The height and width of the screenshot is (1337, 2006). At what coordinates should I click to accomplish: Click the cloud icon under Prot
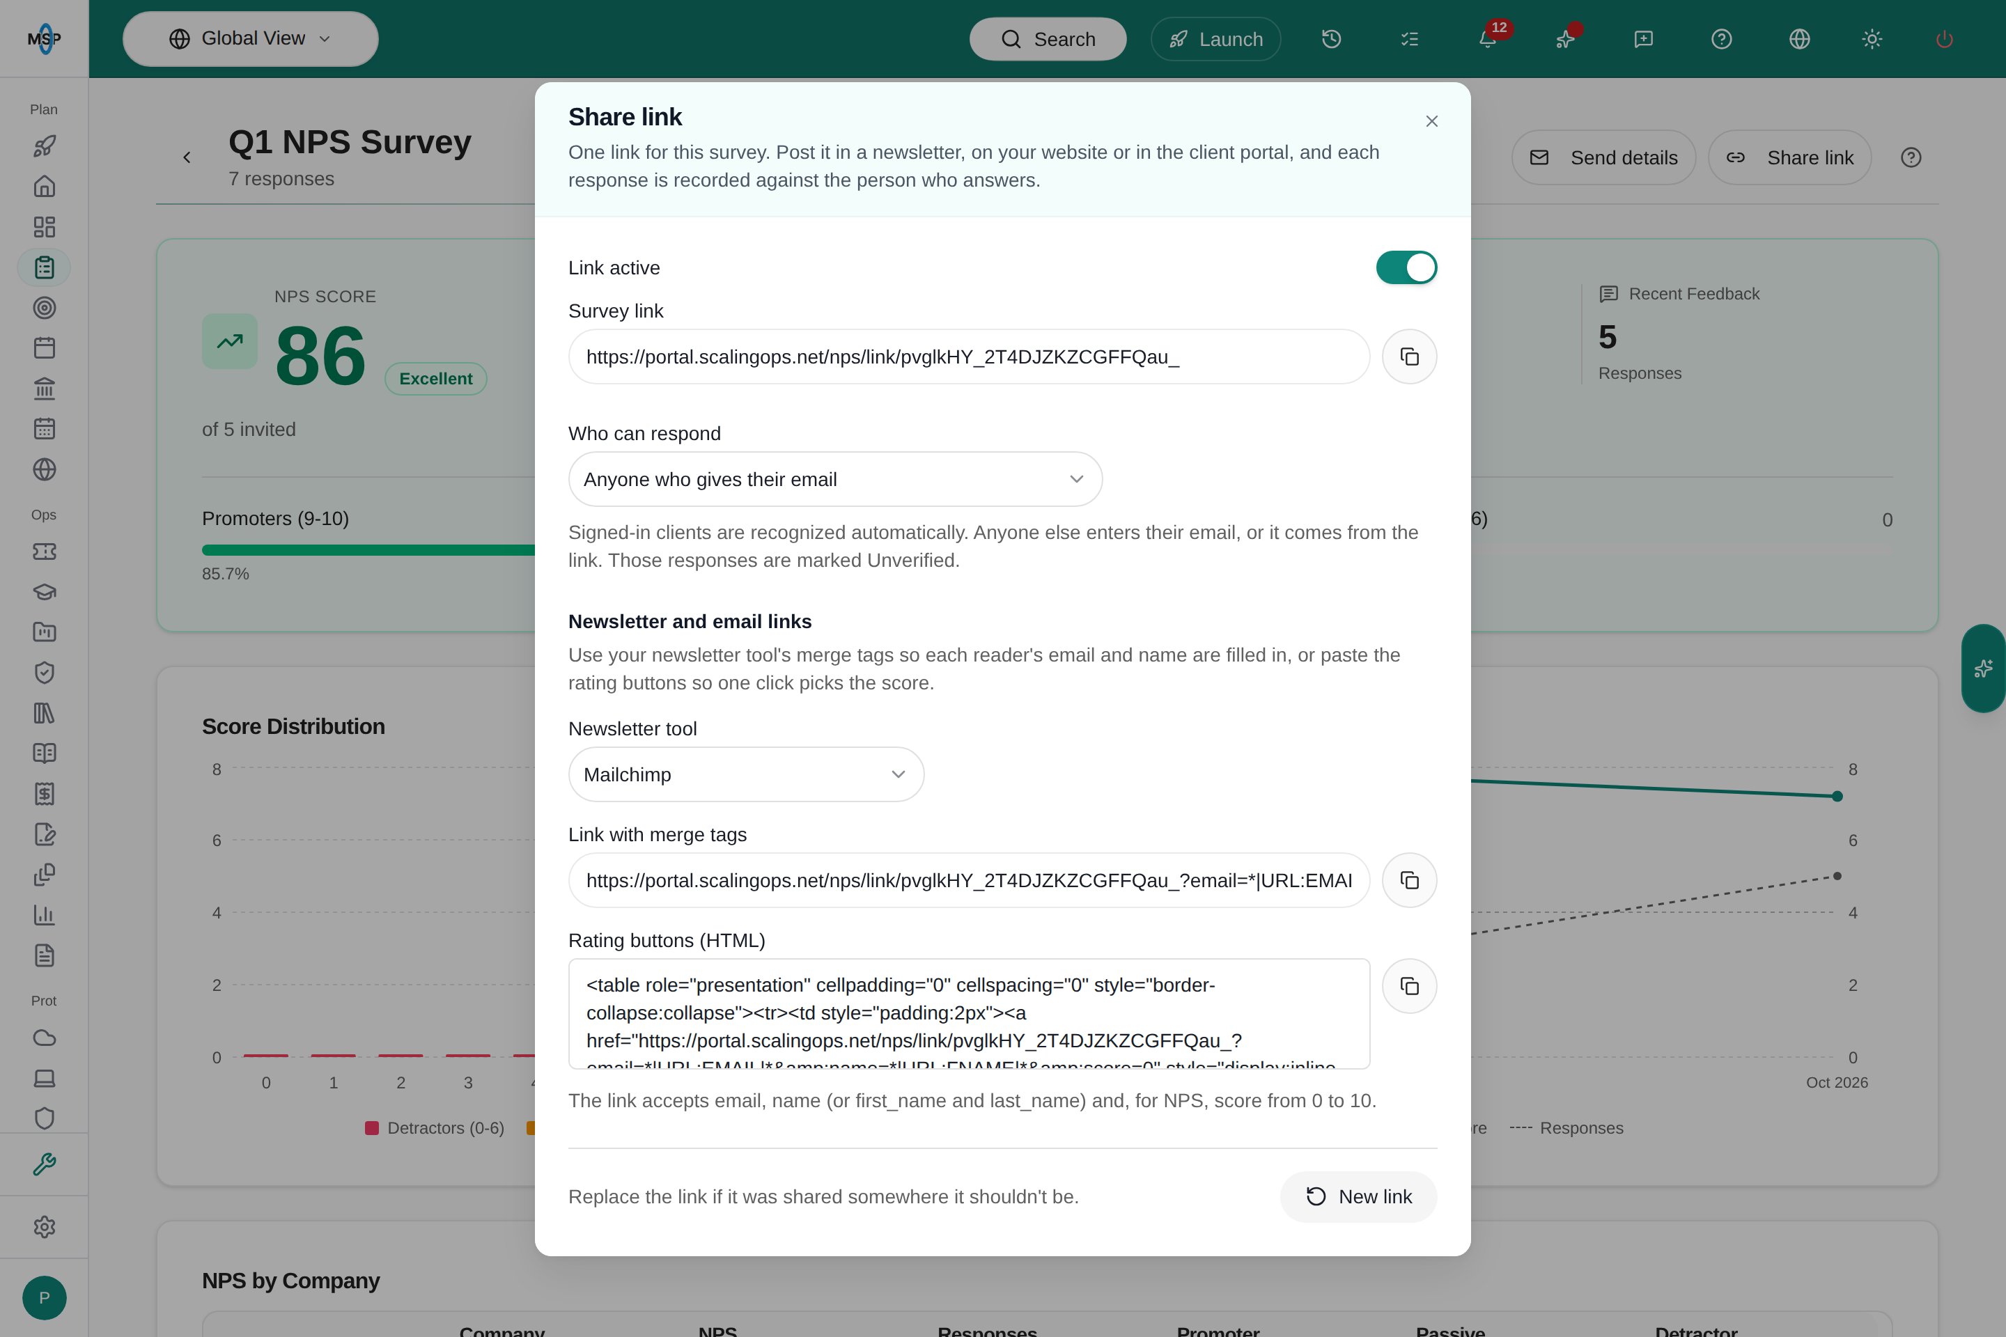point(45,1038)
